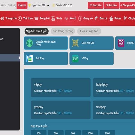Viewport: 135px width, 135px height.
Task: Choose the help2pay gateway card
Action: point(114,88)
